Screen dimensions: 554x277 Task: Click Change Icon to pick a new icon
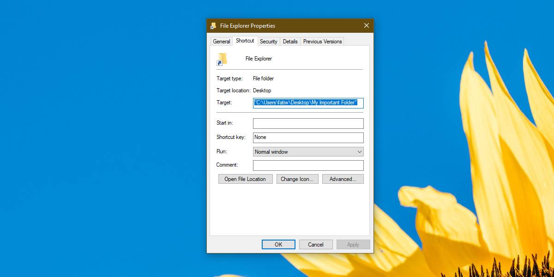tap(297, 179)
